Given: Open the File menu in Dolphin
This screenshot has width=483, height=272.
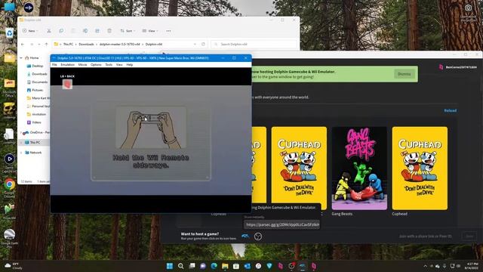Looking at the screenshot, I should [54, 65].
